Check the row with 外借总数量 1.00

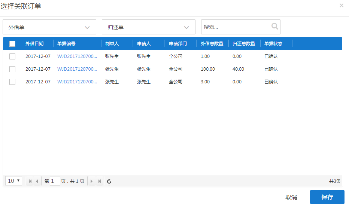coord(12,56)
